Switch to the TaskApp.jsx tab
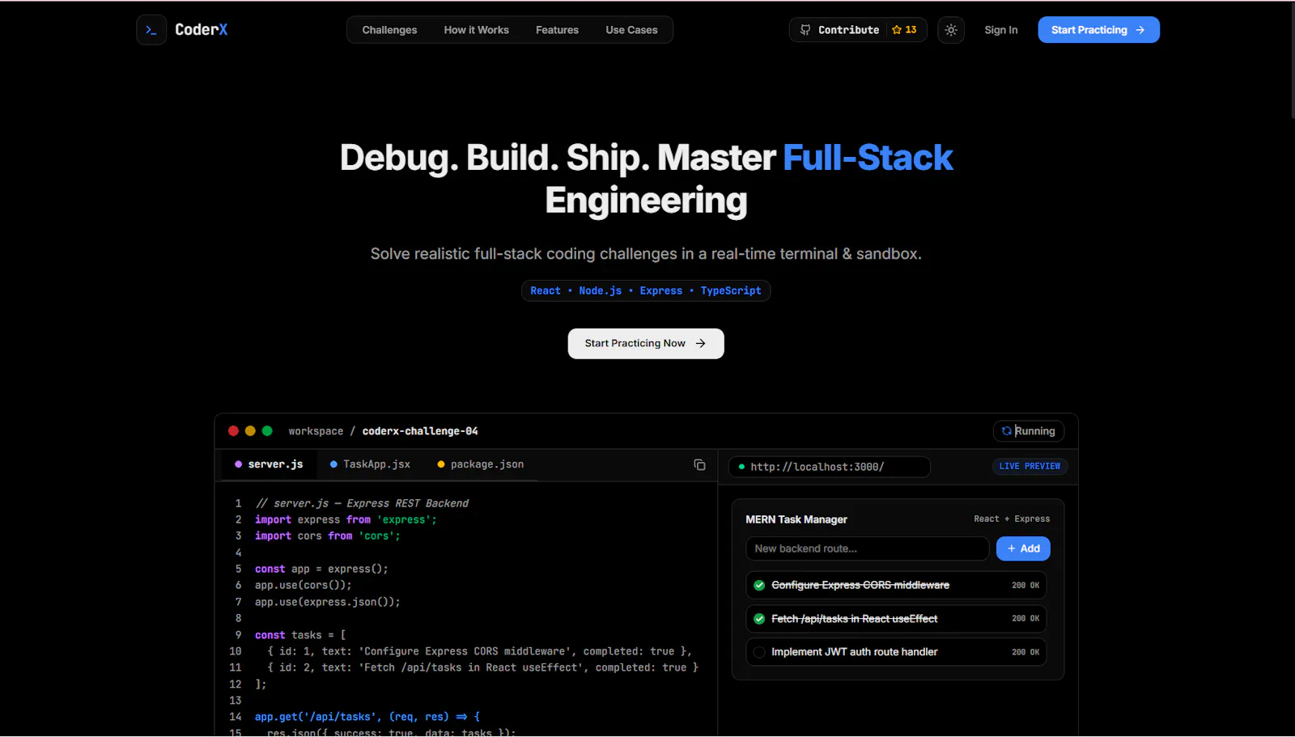 pyautogui.click(x=370, y=464)
